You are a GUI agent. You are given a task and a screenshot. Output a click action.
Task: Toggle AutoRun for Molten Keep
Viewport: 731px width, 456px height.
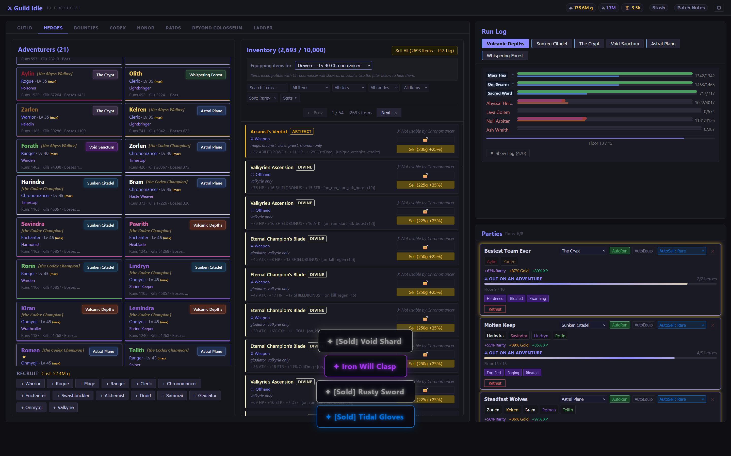coord(620,325)
